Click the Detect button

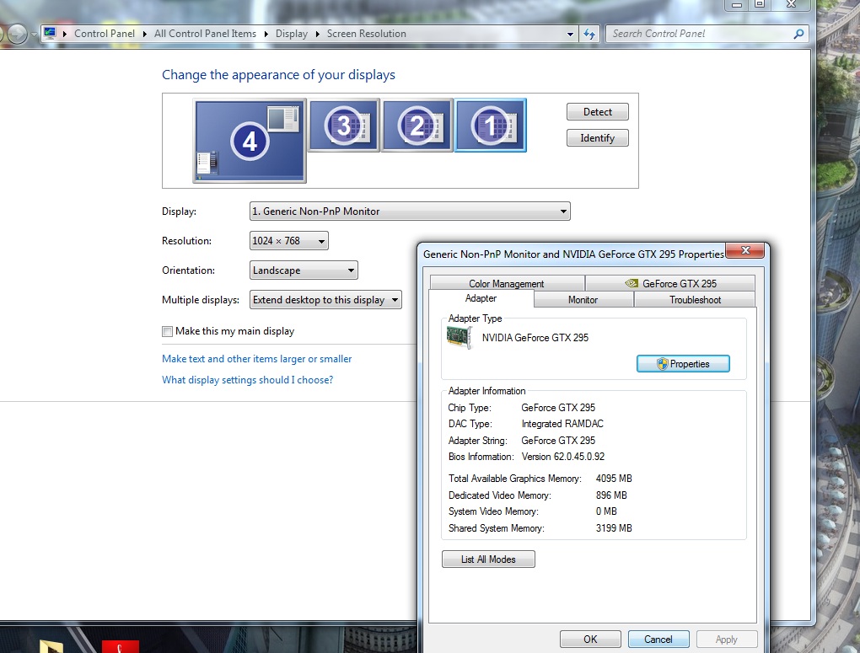tap(597, 112)
